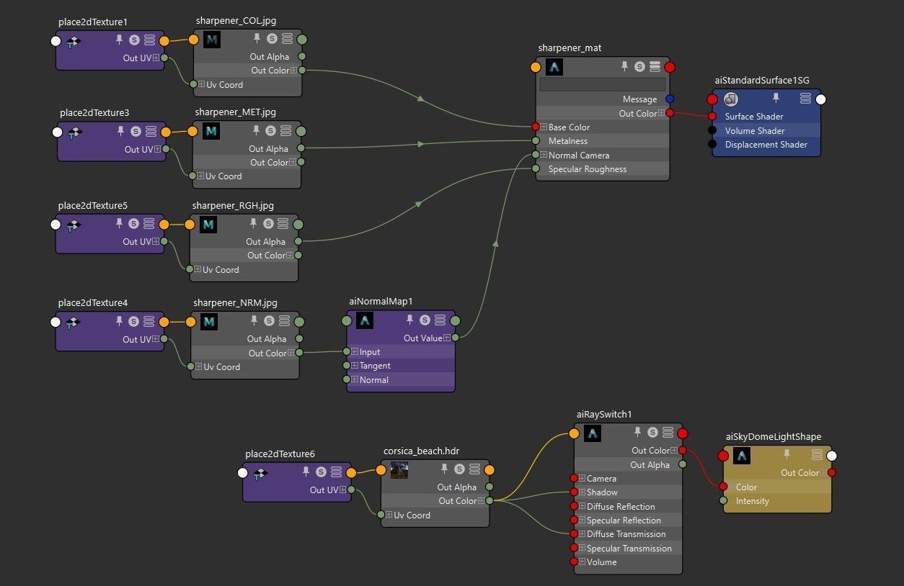Click Specular Roughness input port on sharpener_mat
The width and height of the screenshot is (904, 586).
tap(535, 169)
